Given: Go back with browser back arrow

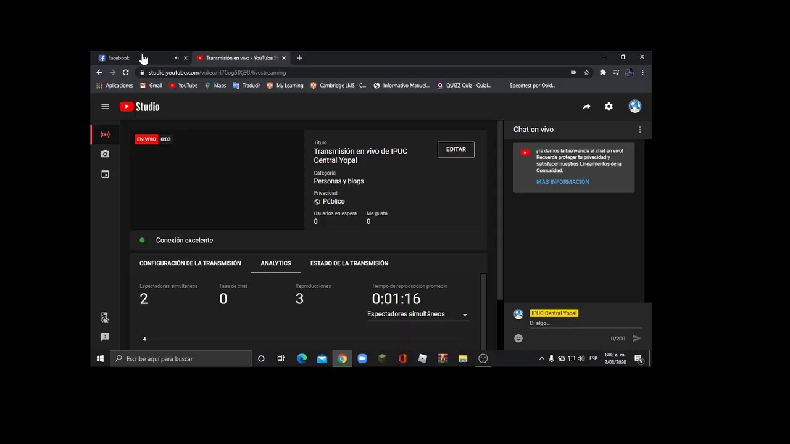Looking at the screenshot, I should point(99,72).
